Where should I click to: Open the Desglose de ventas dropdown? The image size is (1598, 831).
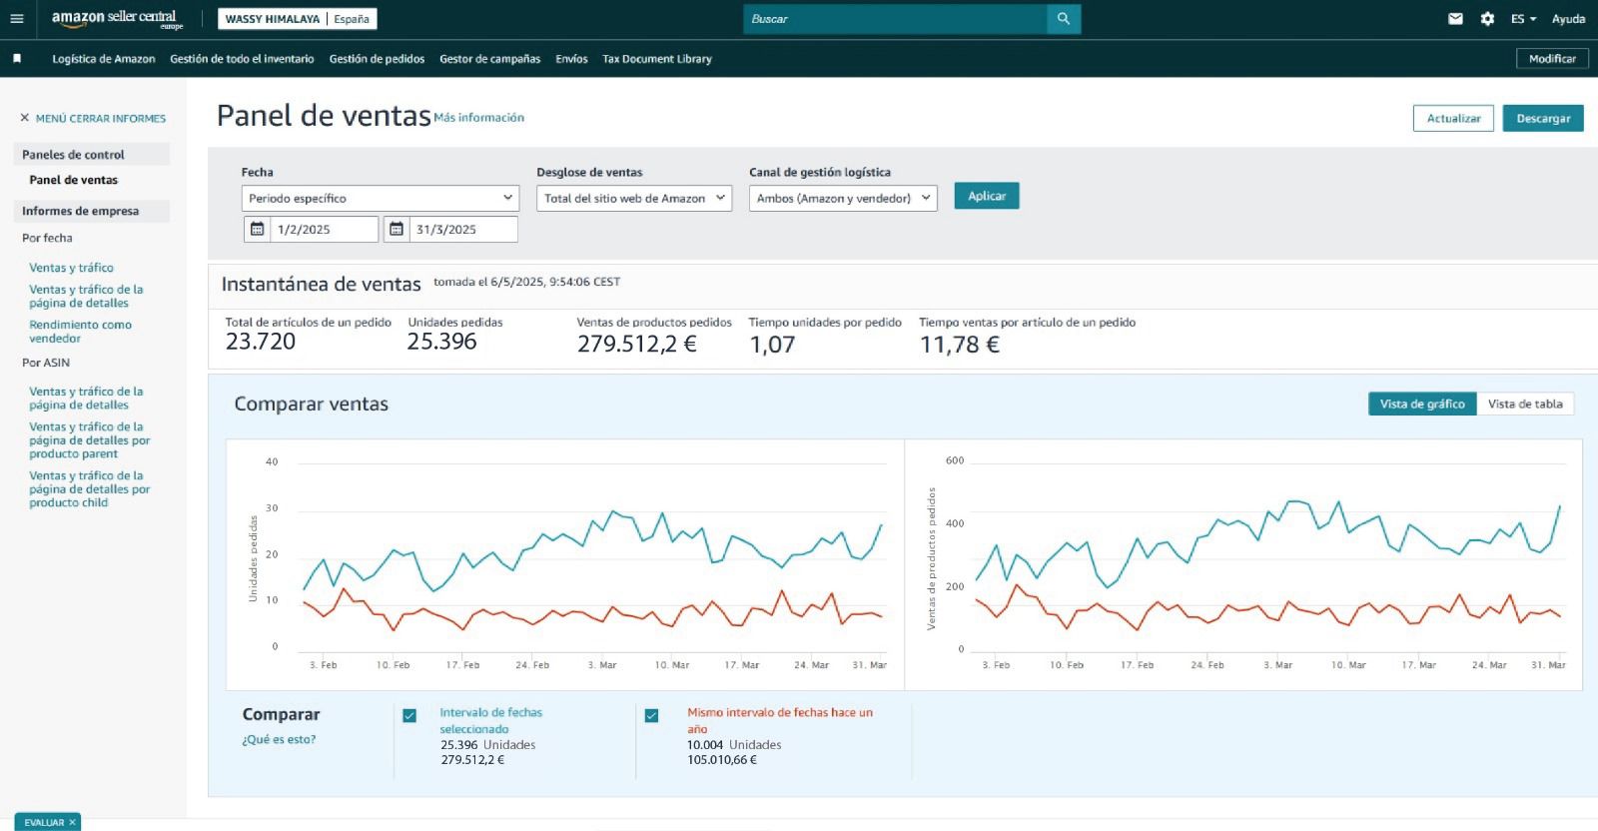click(634, 198)
